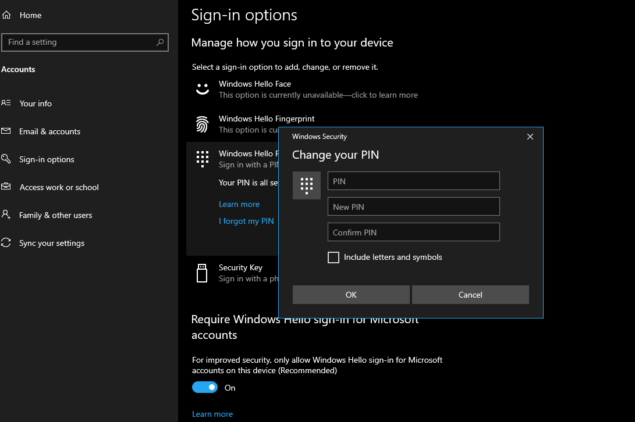This screenshot has height=422, width=635.
Task: Close the Windows Security dialog
Action: point(530,137)
